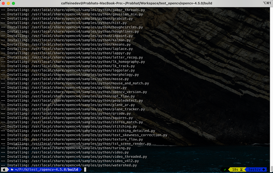The width and height of the screenshot is (273, 173).
Task: Click the line installing opt_flow.py
Action: [x=68, y=96]
